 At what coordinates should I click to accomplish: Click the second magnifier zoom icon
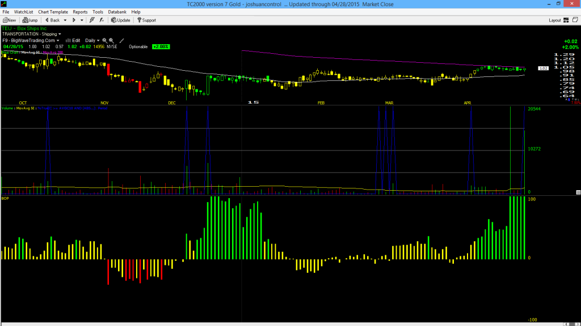coord(111,41)
